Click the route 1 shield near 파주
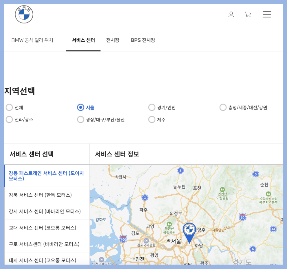This screenshot has width=287, height=269. pyautogui.click(x=144, y=197)
